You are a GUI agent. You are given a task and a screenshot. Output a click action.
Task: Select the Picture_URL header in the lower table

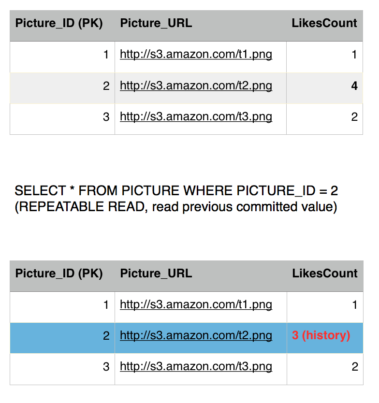[156, 273]
